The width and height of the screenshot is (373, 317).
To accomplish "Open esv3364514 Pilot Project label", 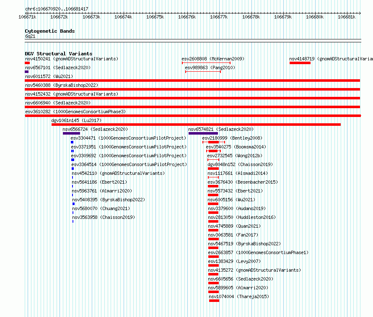I will 129,164.
